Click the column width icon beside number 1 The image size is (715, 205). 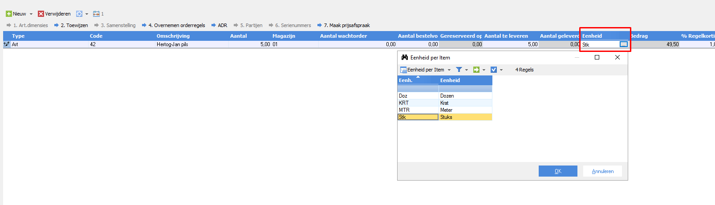[96, 14]
